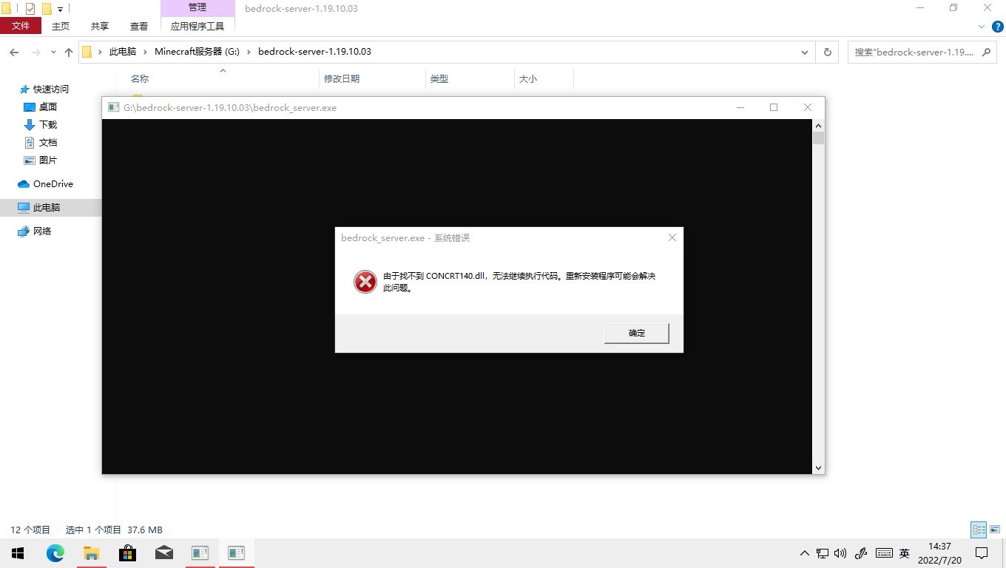
Task: Close the bedrock_server.exe 系统错误 dialog with X
Action: point(672,237)
